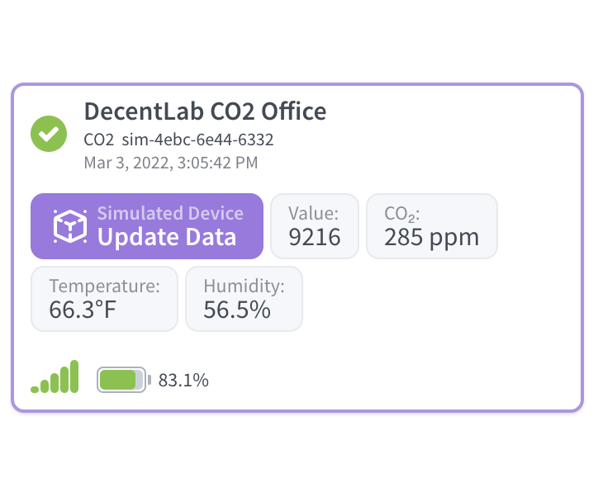Select the Humidity 56.5% data chip

click(x=244, y=299)
